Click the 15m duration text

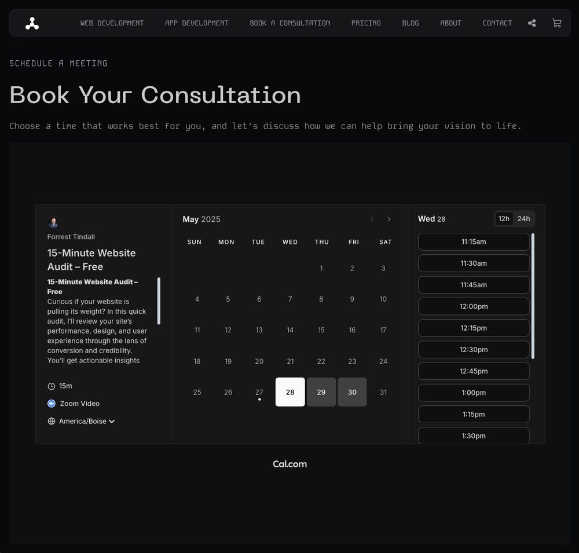coord(65,386)
